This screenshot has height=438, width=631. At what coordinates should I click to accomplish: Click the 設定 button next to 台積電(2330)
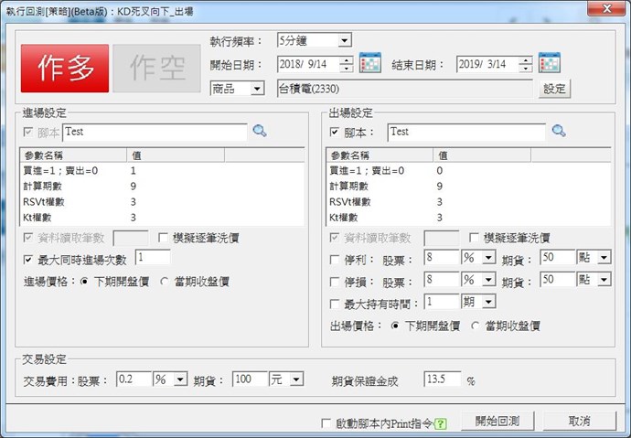click(x=554, y=89)
